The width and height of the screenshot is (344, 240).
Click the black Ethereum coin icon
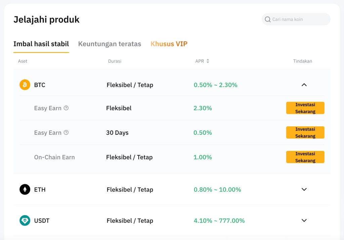pyautogui.click(x=25, y=189)
